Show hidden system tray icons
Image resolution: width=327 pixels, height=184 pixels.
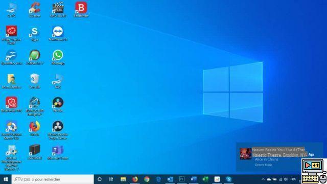pyautogui.click(x=263, y=179)
